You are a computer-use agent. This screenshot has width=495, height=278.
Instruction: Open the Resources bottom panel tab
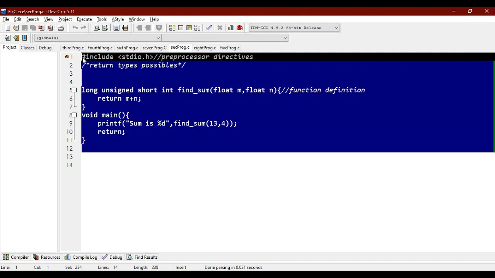(46, 257)
